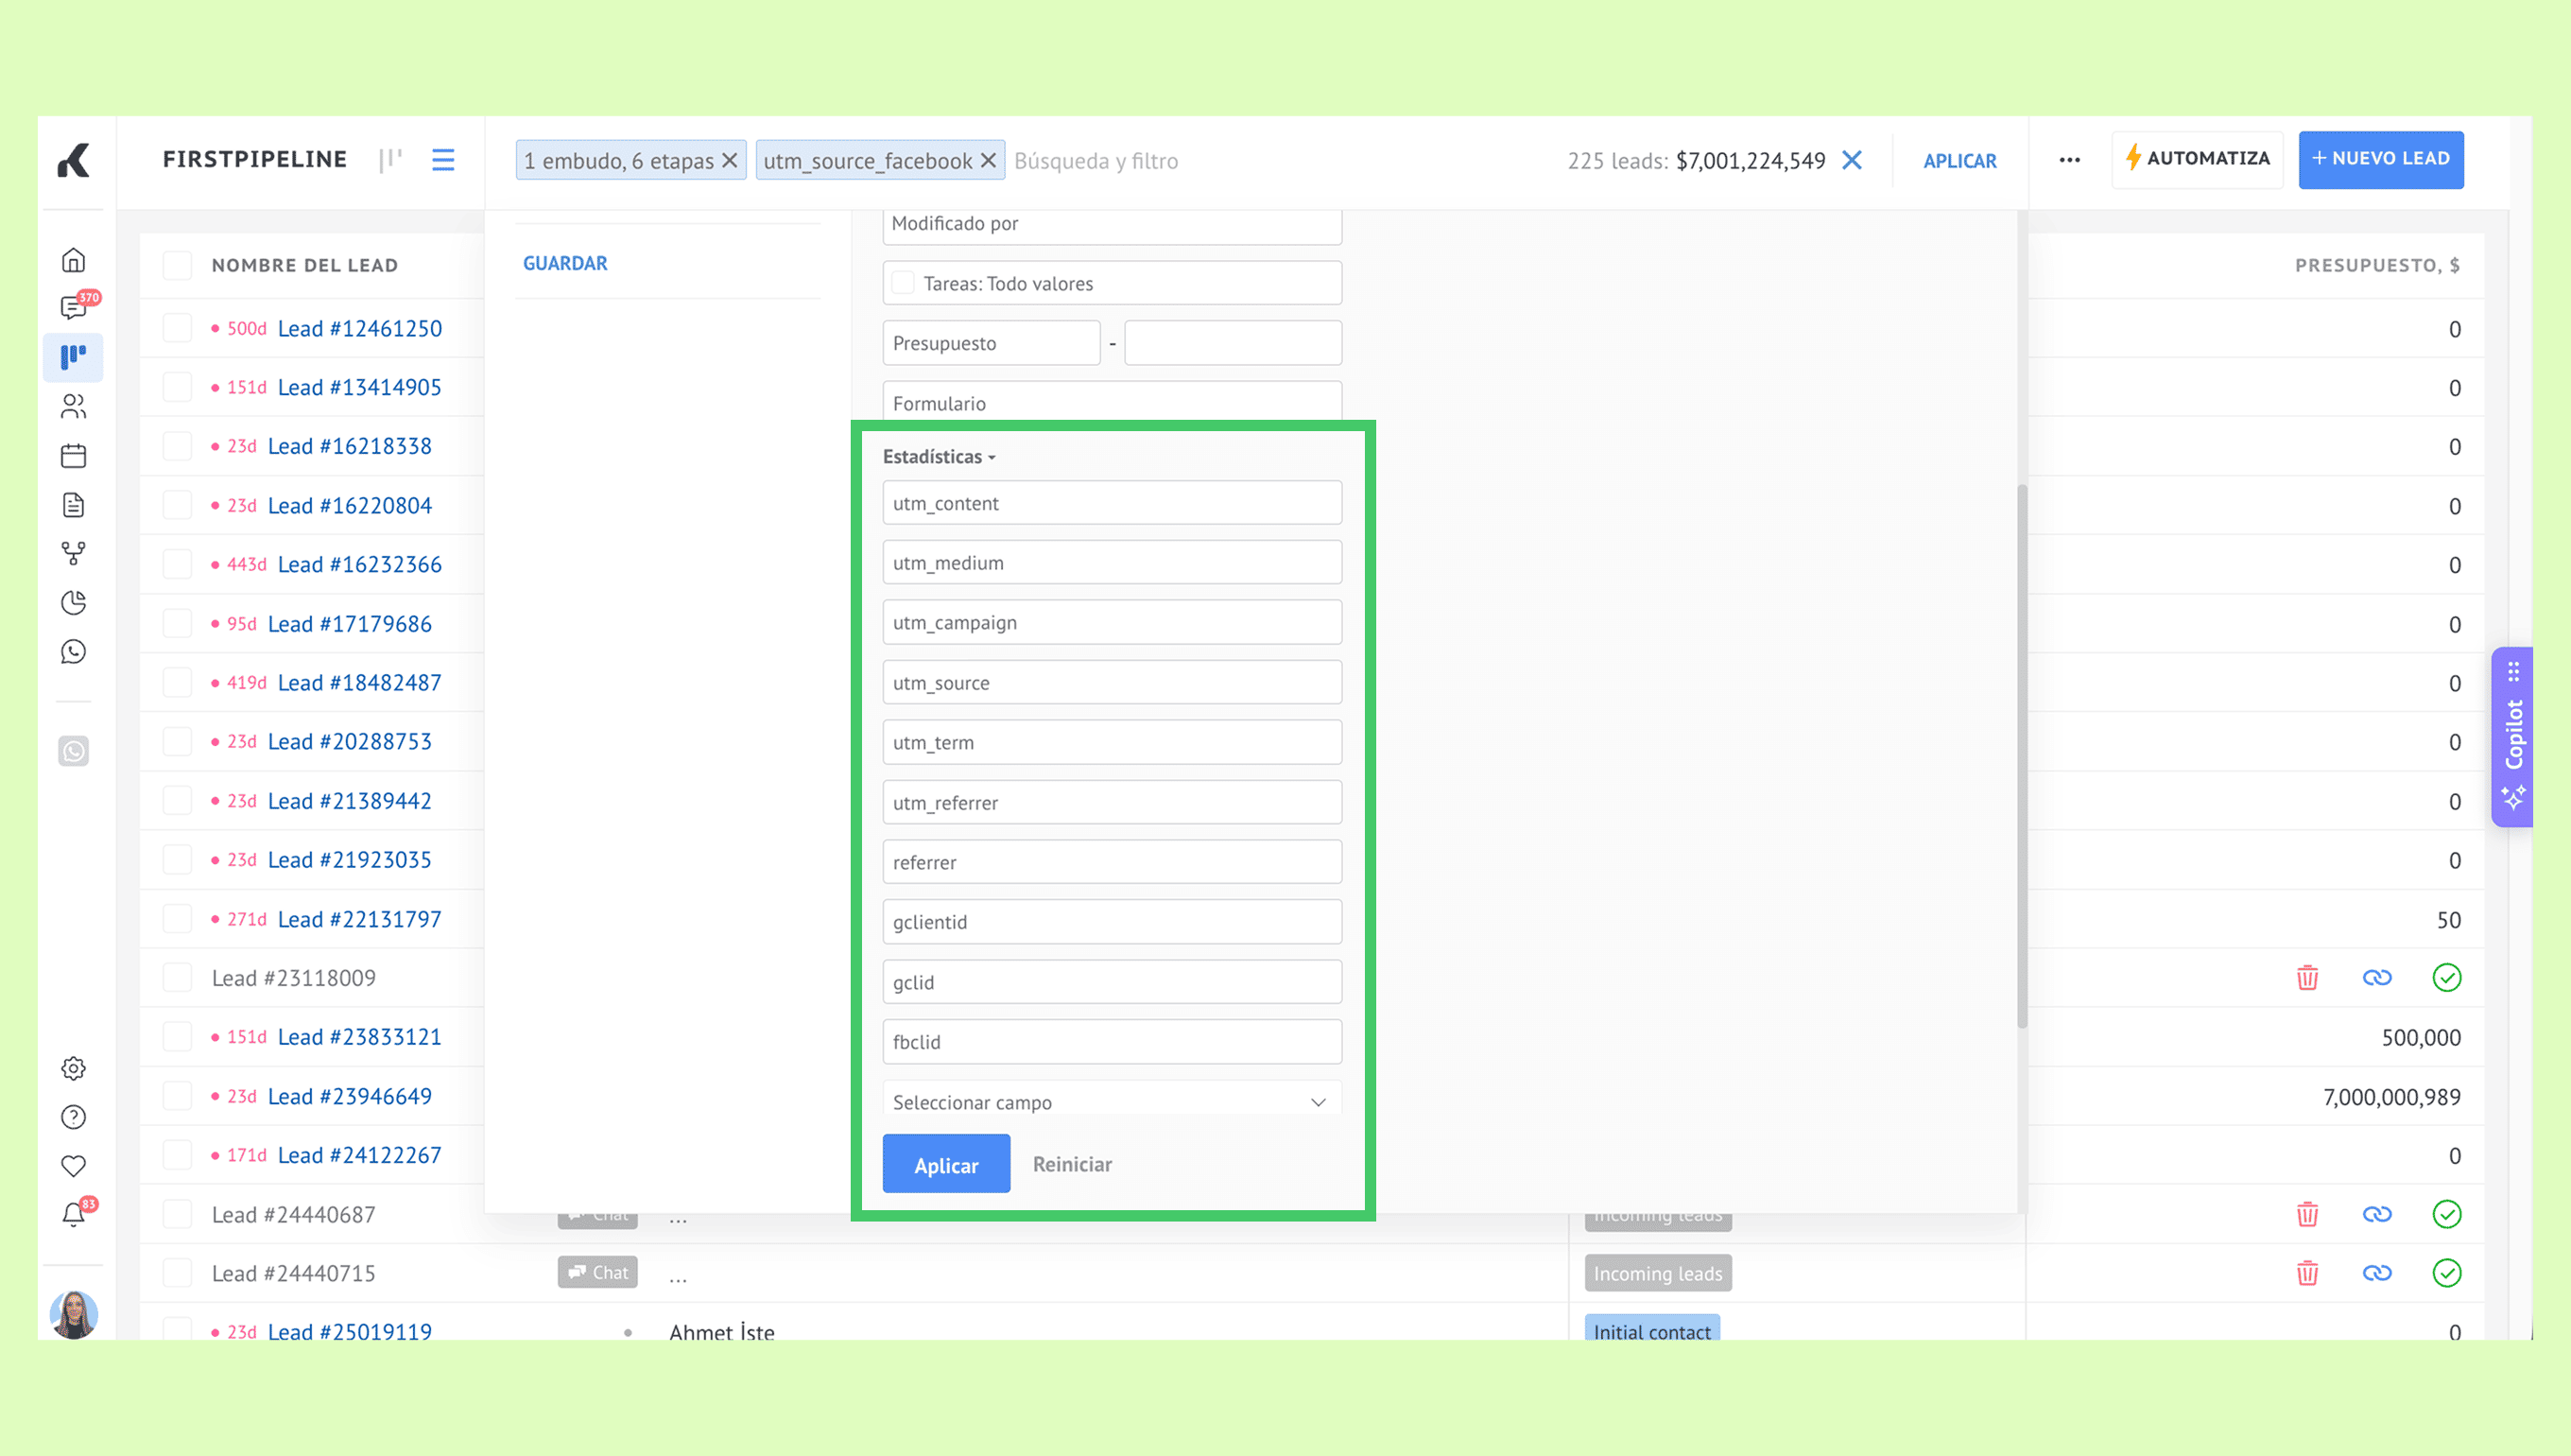
Task: Check the Tareas: Todo valores checkbox
Action: [x=903, y=283]
